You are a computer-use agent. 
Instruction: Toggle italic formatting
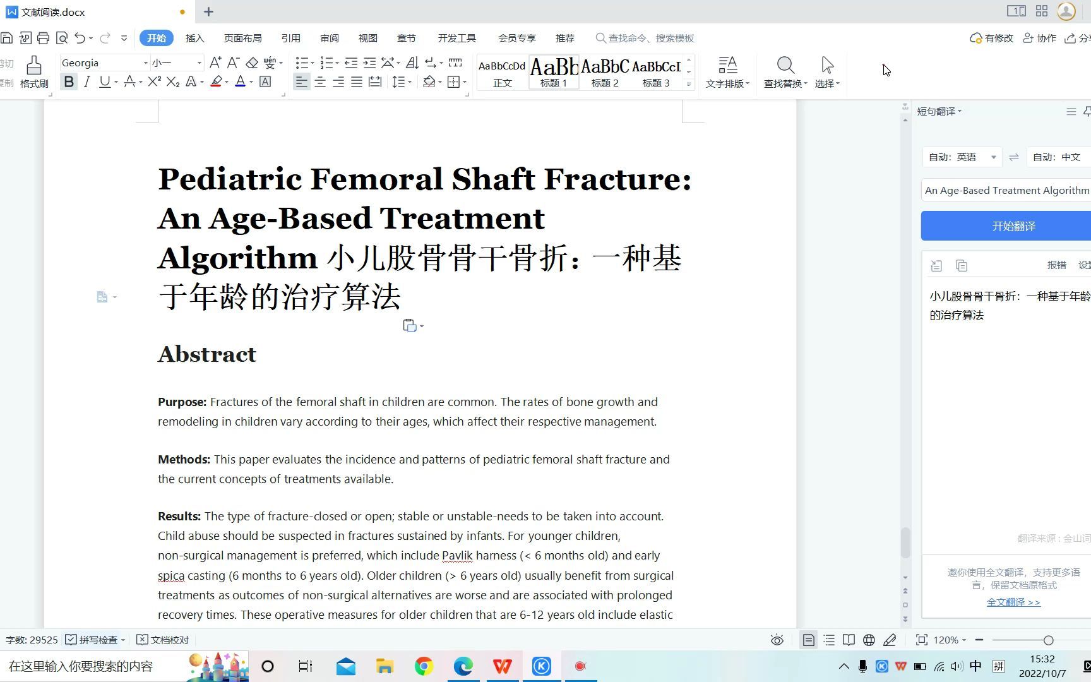[x=87, y=81]
